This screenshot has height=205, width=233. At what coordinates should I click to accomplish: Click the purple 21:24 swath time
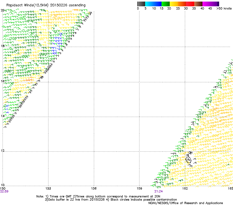159,191
